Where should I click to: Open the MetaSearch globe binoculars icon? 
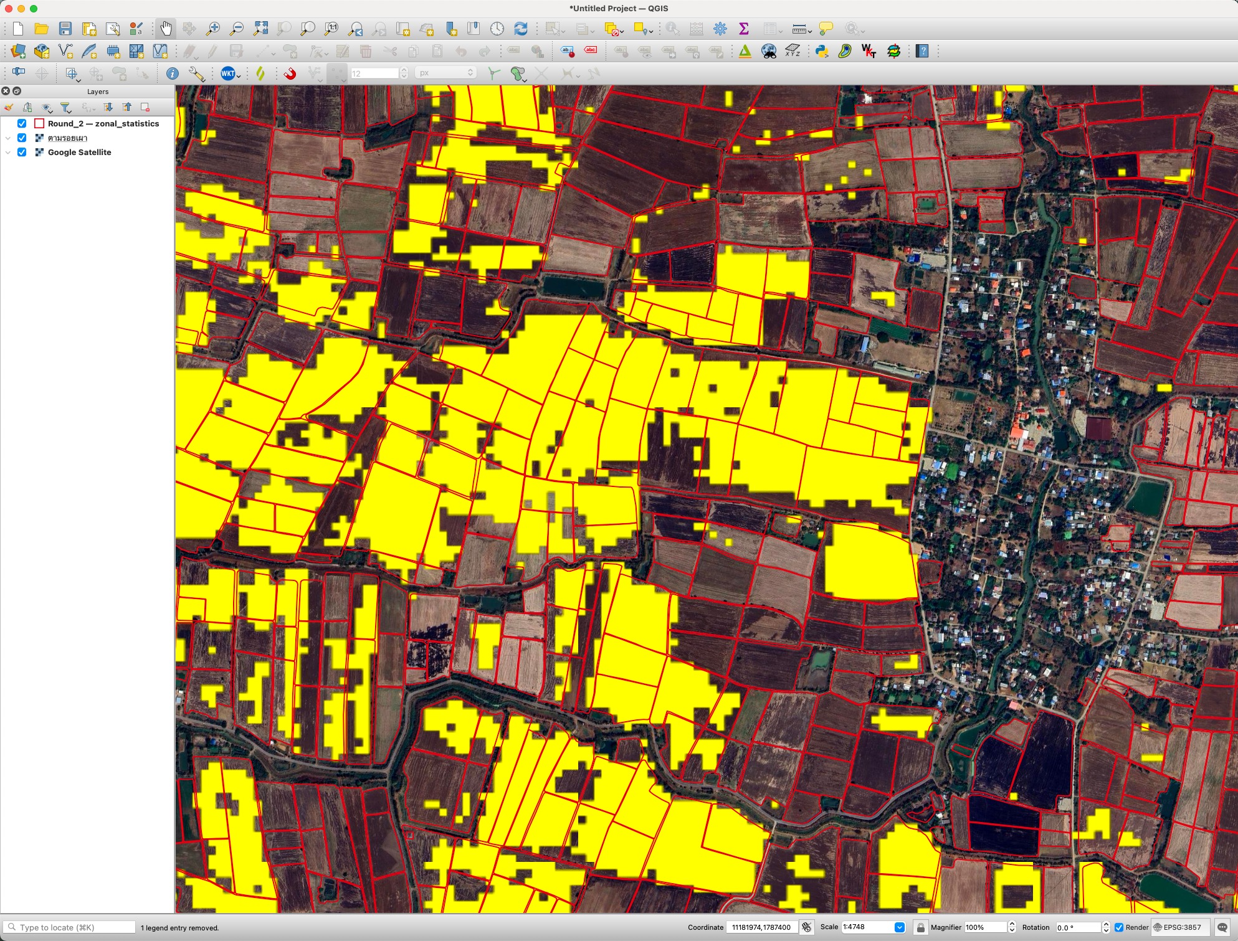[x=769, y=51]
